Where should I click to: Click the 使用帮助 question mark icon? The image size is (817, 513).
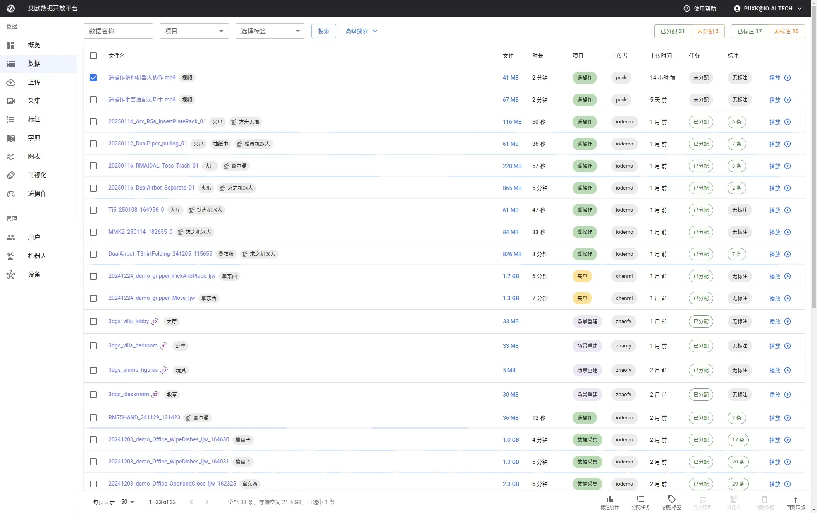(686, 9)
